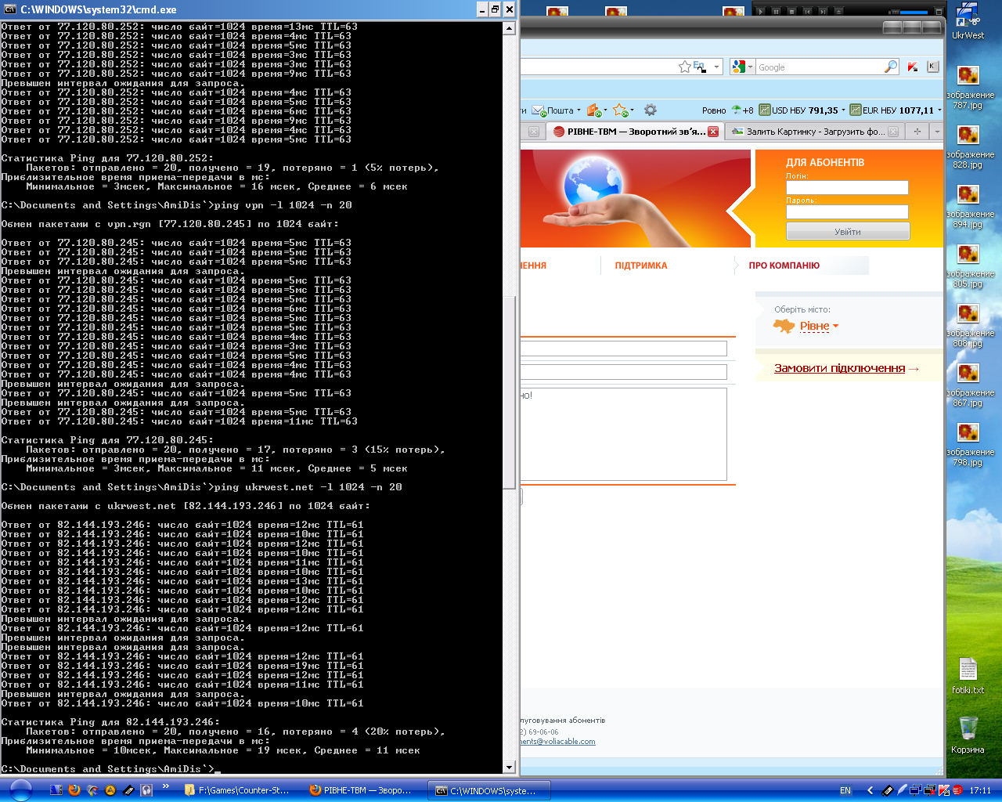Click the search magnifier in the Google box
Viewport: 1002px width, 802px height.
[x=891, y=67]
